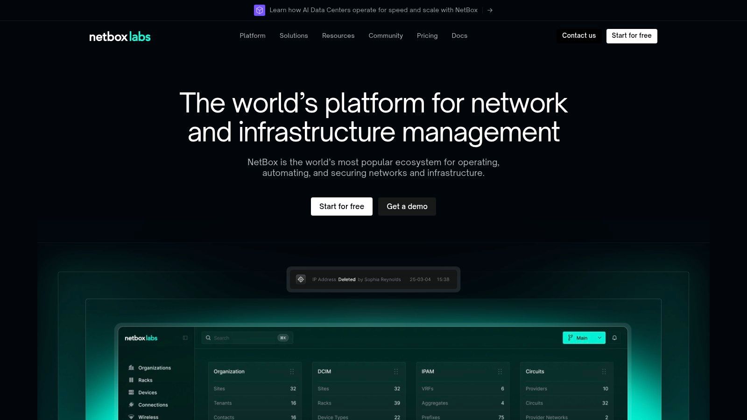The image size is (747, 420).
Task: Click the drag handle on the Circuits card
Action: [x=605, y=371]
